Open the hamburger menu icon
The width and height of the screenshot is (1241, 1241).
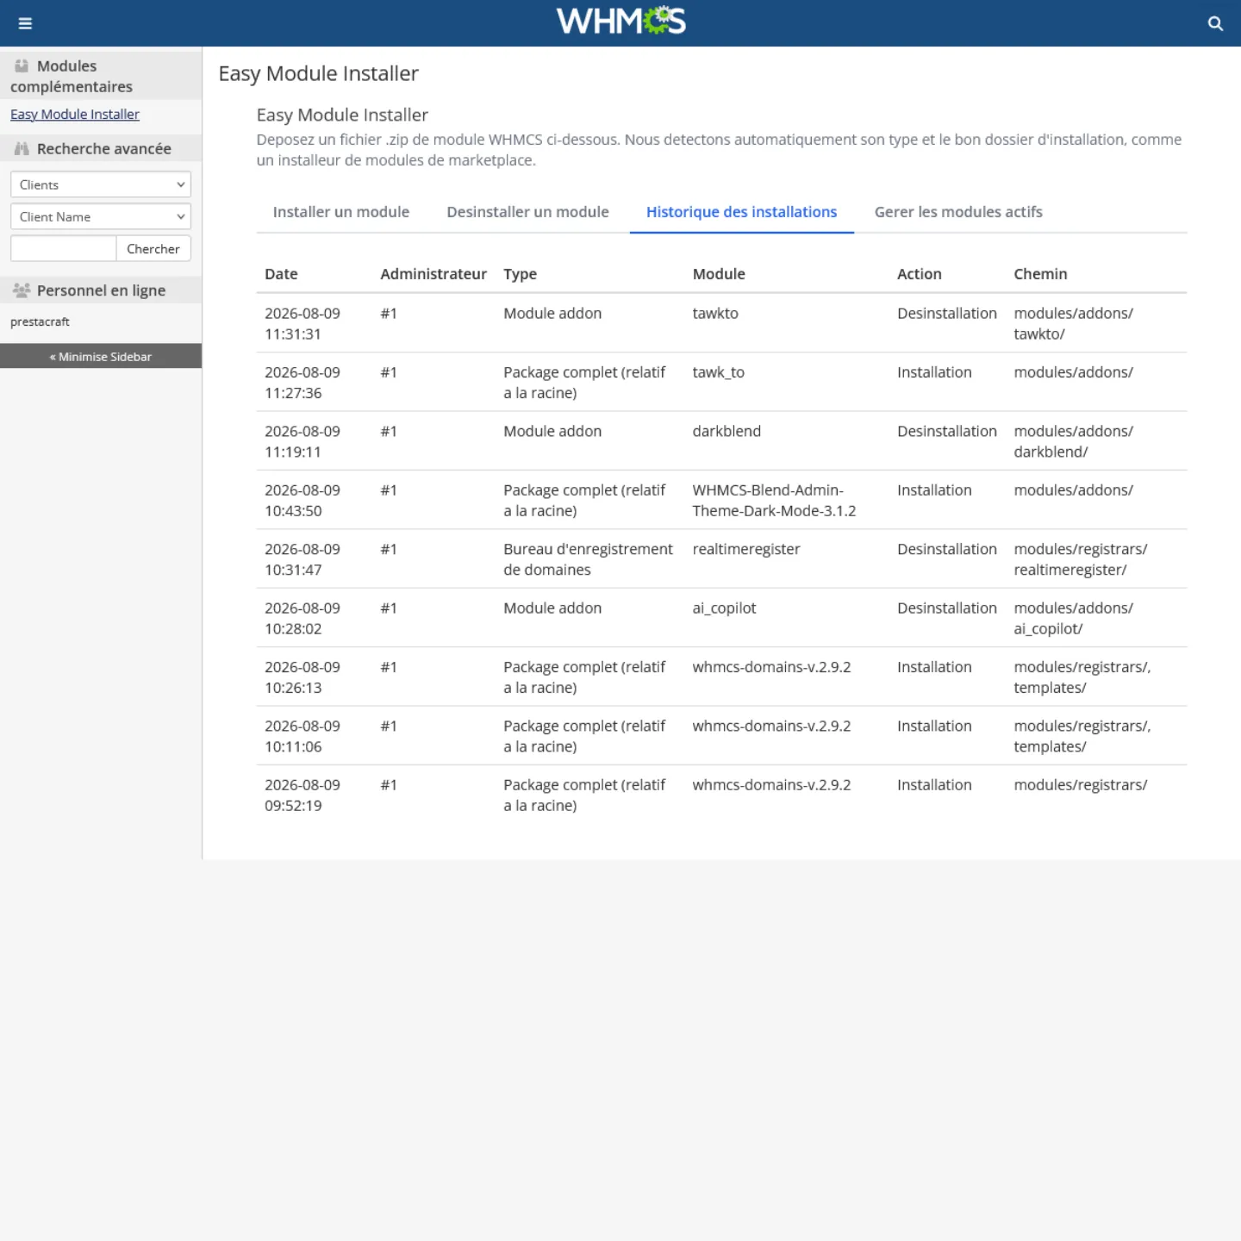click(x=25, y=23)
